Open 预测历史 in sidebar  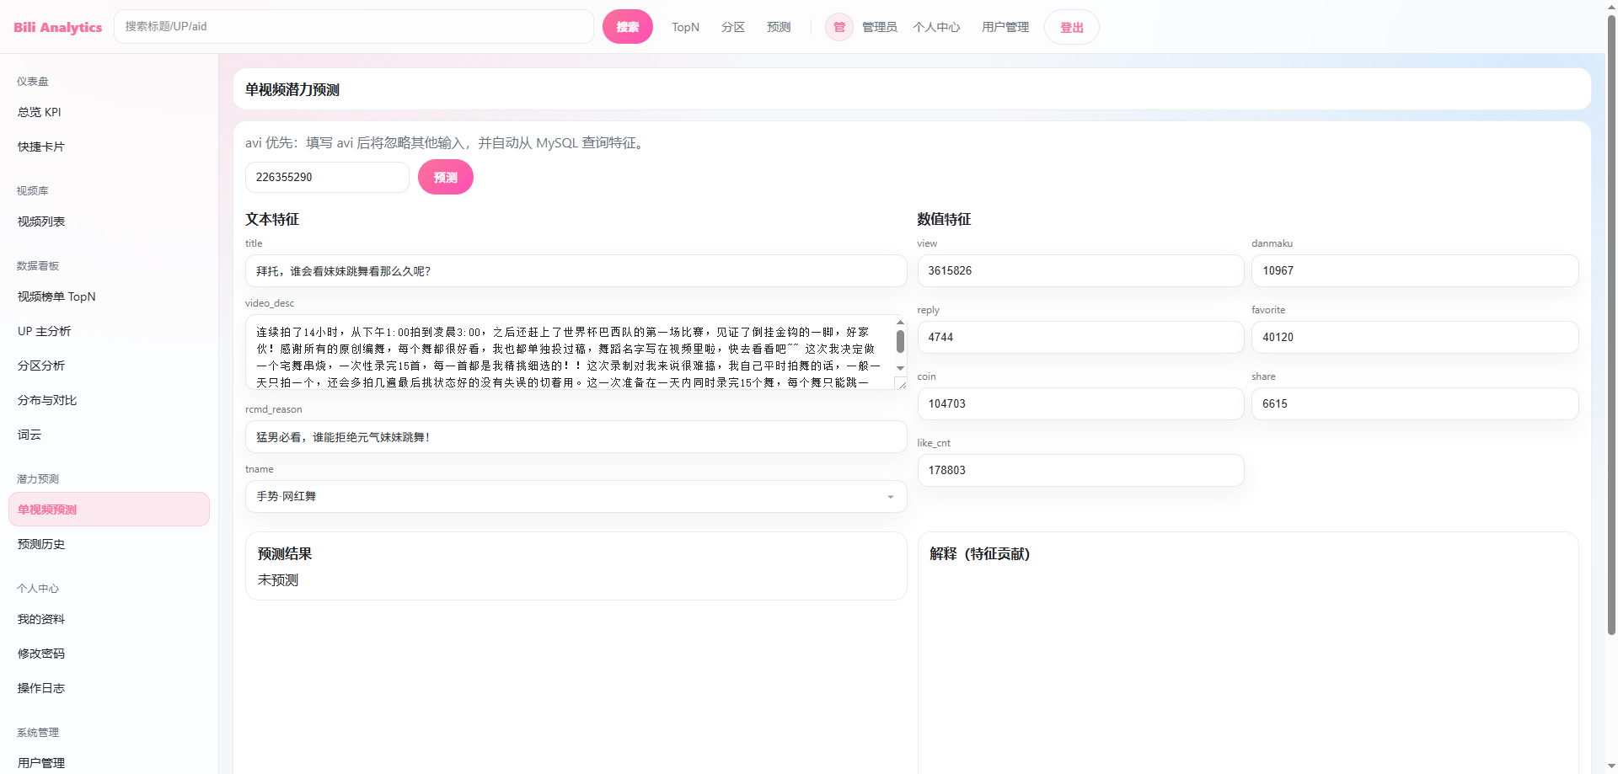tap(41, 544)
